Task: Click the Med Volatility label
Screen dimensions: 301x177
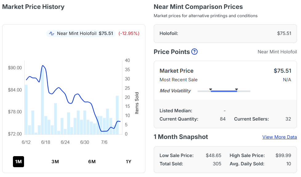Action: 175,90
